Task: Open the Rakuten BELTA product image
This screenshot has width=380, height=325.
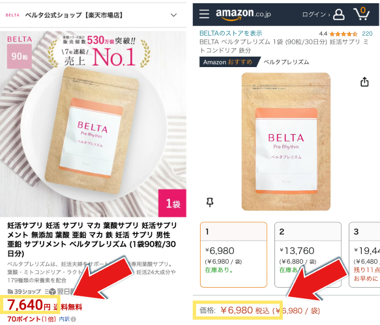Action: [93, 124]
